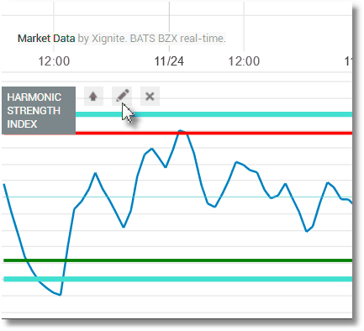Image resolution: width=364 pixels, height=331 pixels.
Task: Edit Harmonic Strength Index with pencil icon
Action: pos(122,97)
